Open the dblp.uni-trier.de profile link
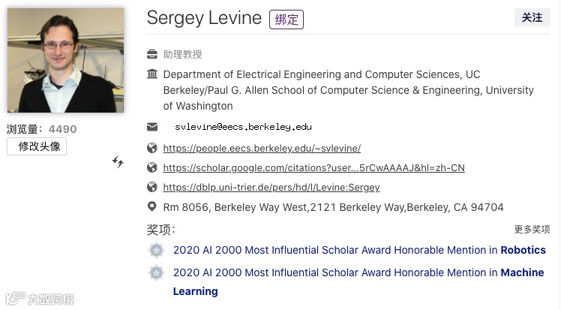Screen dimensions: 561x310 pyautogui.click(x=271, y=187)
